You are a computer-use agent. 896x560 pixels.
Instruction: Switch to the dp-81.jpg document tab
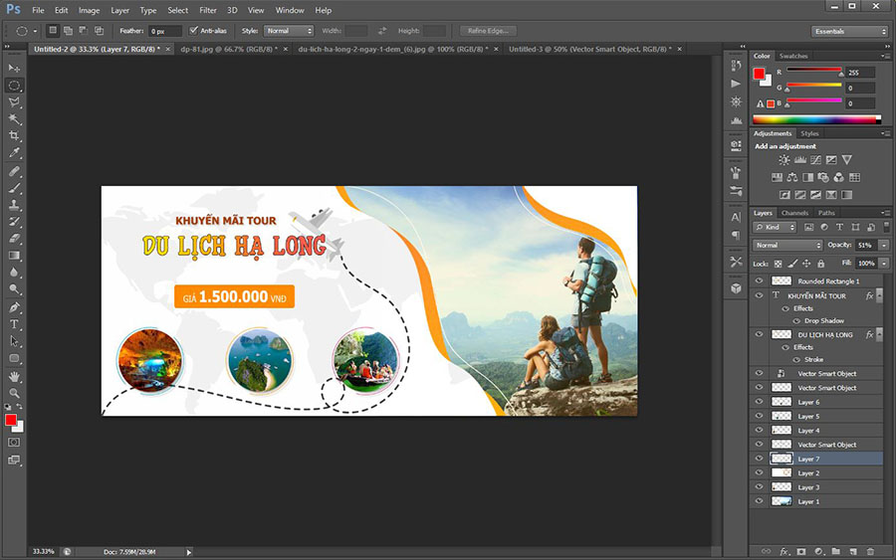(228, 48)
